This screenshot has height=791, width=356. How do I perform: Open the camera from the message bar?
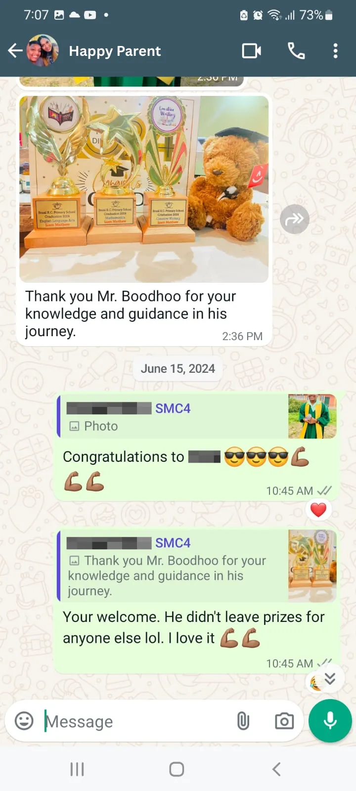coord(284,721)
